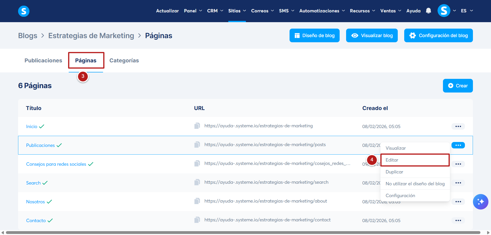491x235 pixels.
Task: Open actions menu for Inicio row
Action: [x=458, y=127]
